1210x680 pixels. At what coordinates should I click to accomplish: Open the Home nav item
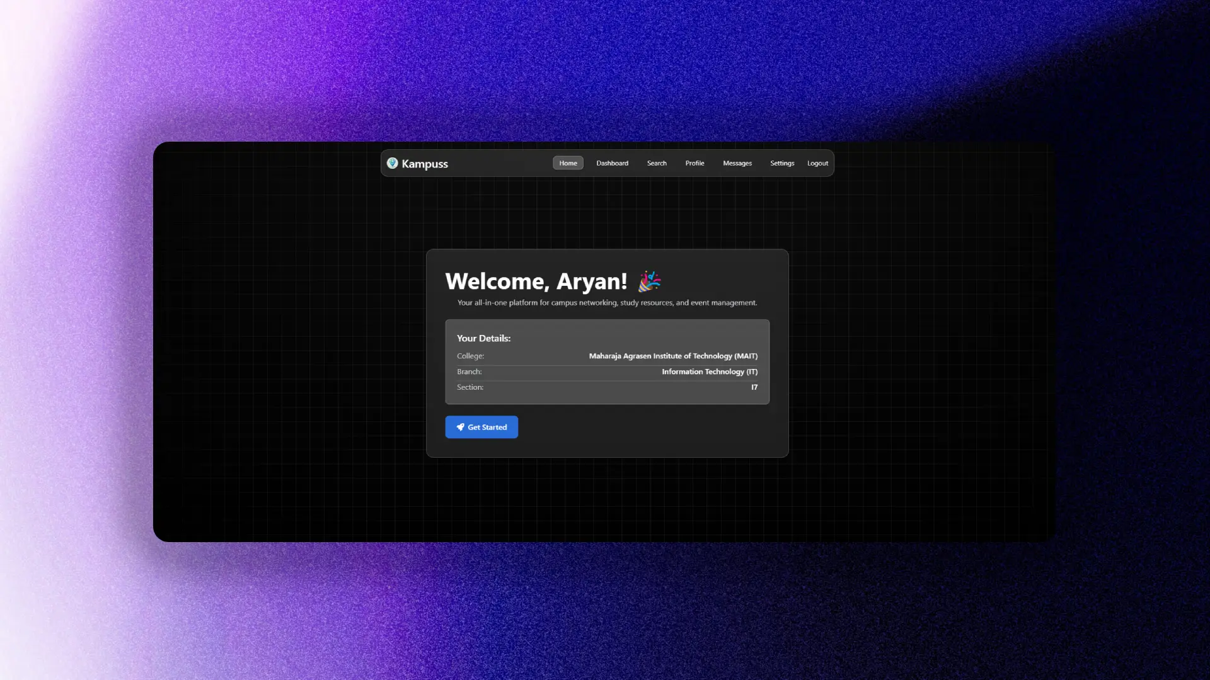(x=568, y=163)
